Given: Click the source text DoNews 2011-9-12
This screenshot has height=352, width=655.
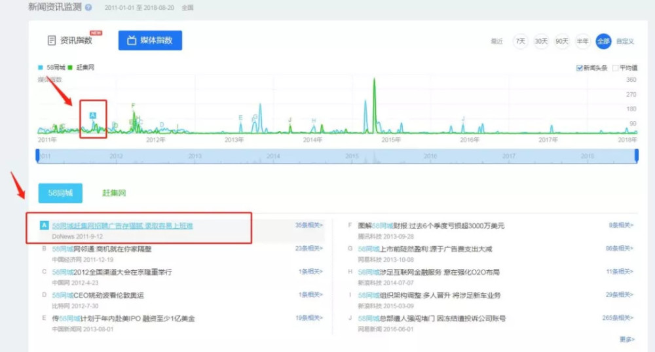Looking at the screenshot, I should pos(77,236).
